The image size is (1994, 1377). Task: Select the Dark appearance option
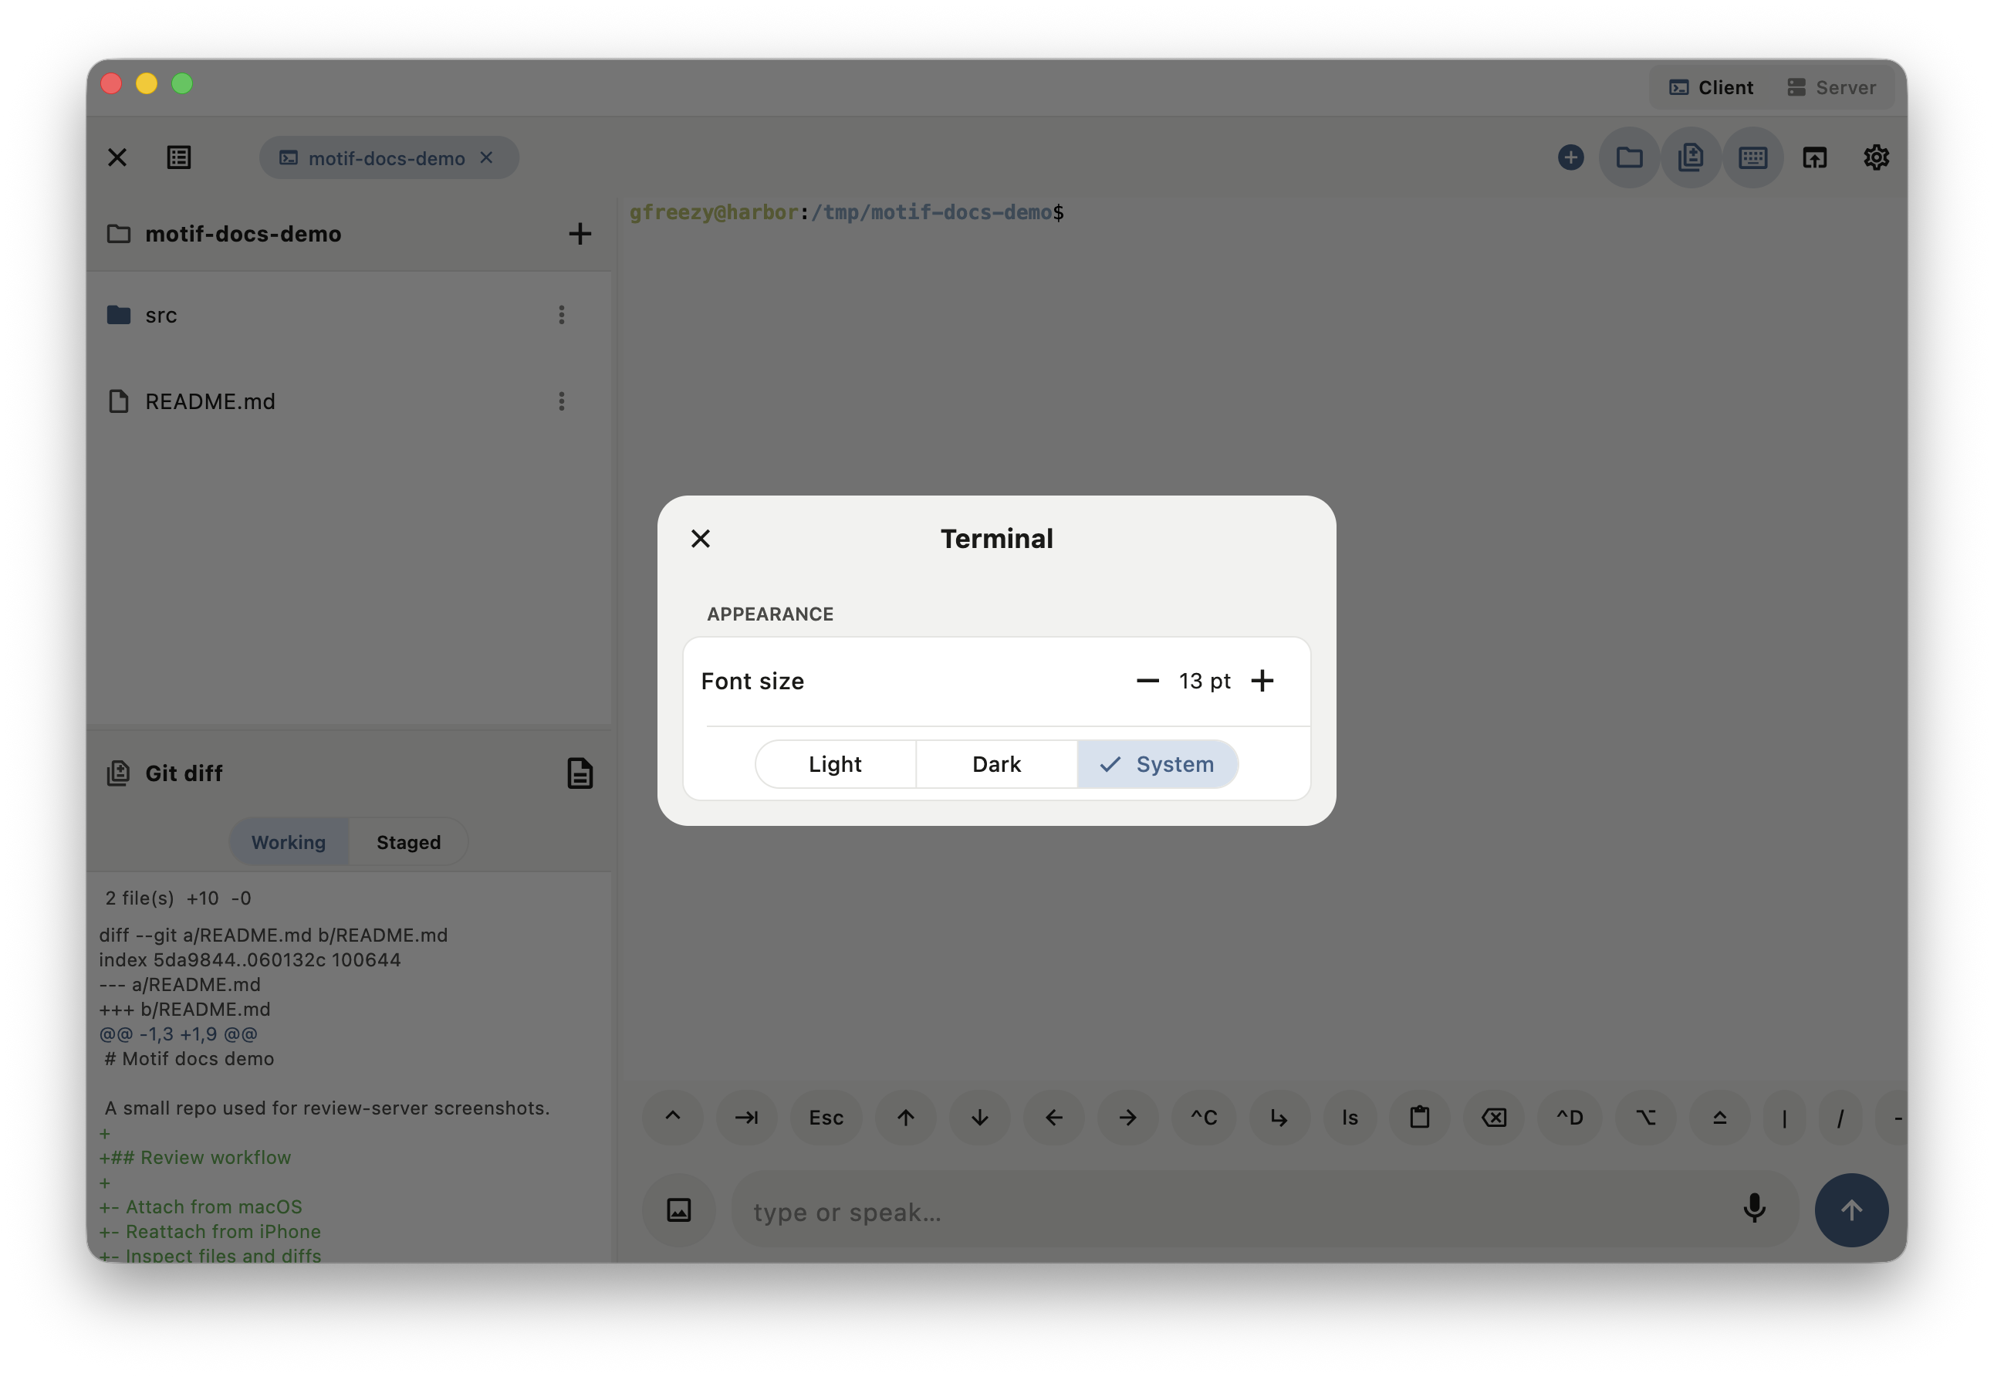coord(996,763)
